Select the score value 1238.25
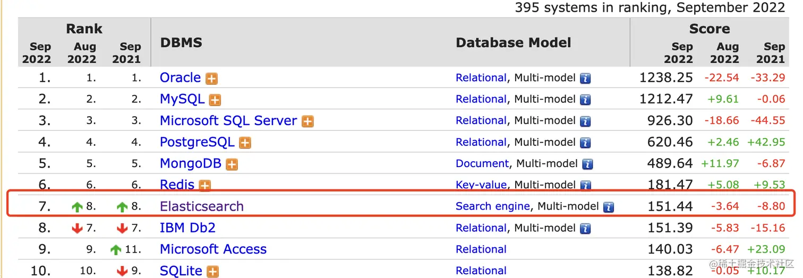The width and height of the screenshot is (803, 278). point(666,77)
